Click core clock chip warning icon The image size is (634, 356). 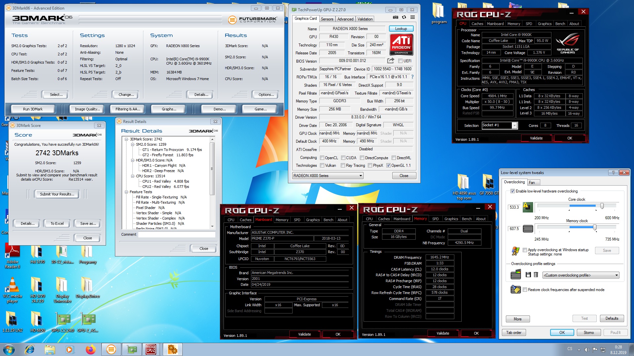[528, 207]
